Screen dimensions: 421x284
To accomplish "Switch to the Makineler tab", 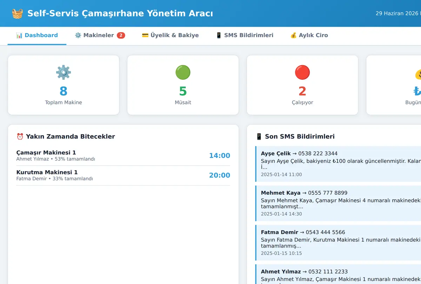I will point(100,35).
